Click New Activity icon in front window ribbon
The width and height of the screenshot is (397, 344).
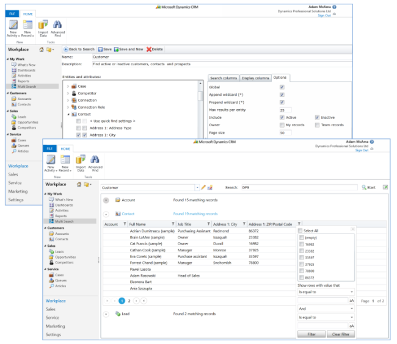pos(51,159)
